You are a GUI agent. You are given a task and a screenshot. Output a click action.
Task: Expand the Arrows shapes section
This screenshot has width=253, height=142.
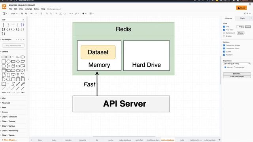pos(4,112)
